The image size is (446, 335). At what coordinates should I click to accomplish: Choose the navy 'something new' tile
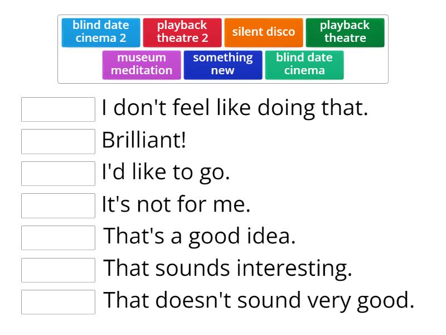[x=223, y=65]
